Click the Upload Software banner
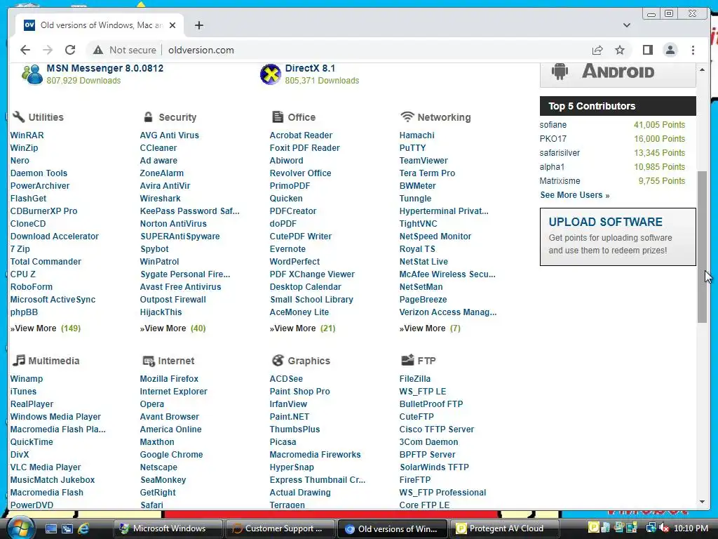The height and width of the screenshot is (539, 718). (x=618, y=237)
